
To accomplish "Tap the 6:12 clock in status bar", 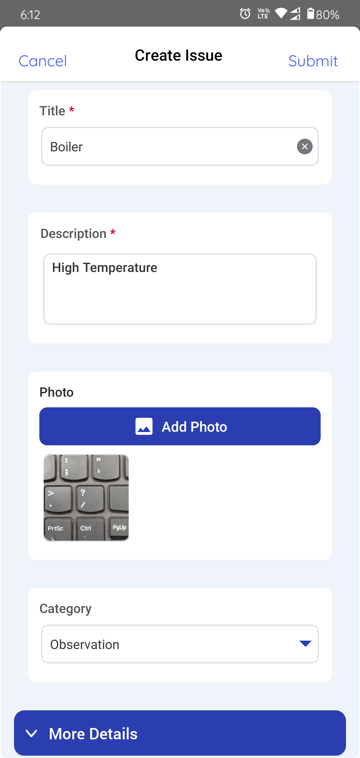I will pos(30,15).
